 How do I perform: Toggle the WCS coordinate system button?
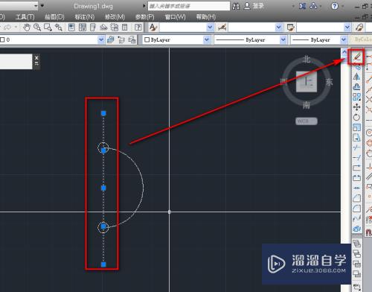click(307, 121)
